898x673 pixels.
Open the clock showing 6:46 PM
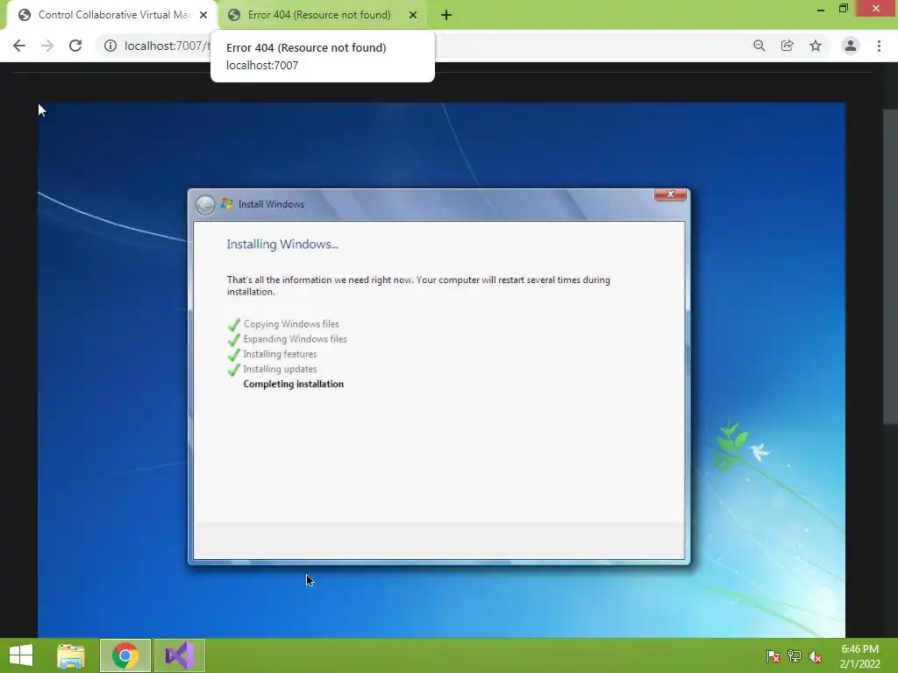click(x=859, y=656)
